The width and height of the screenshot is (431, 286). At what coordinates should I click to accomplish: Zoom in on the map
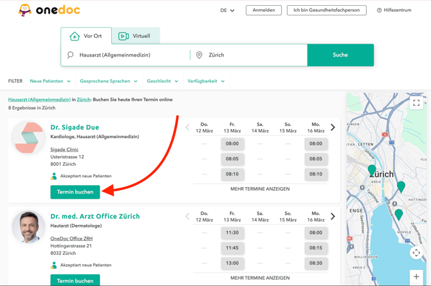416,277
